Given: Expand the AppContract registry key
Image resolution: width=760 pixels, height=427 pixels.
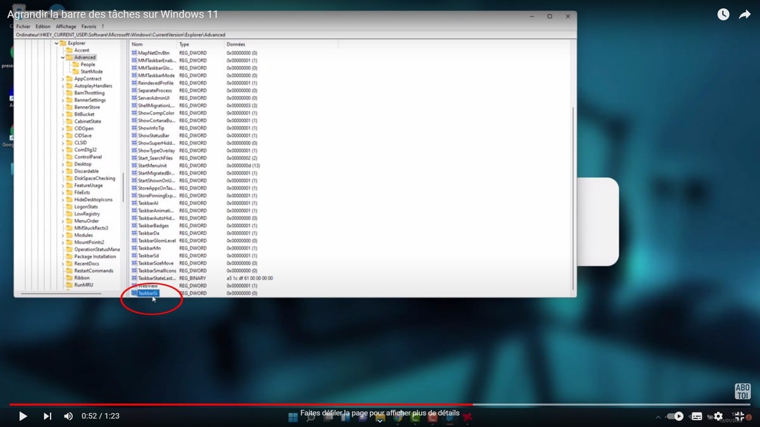Looking at the screenshot, I should click(x=63, y=79).
